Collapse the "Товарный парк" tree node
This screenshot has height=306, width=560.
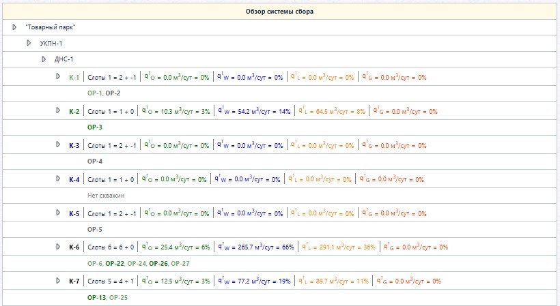[x=14, y=27]
